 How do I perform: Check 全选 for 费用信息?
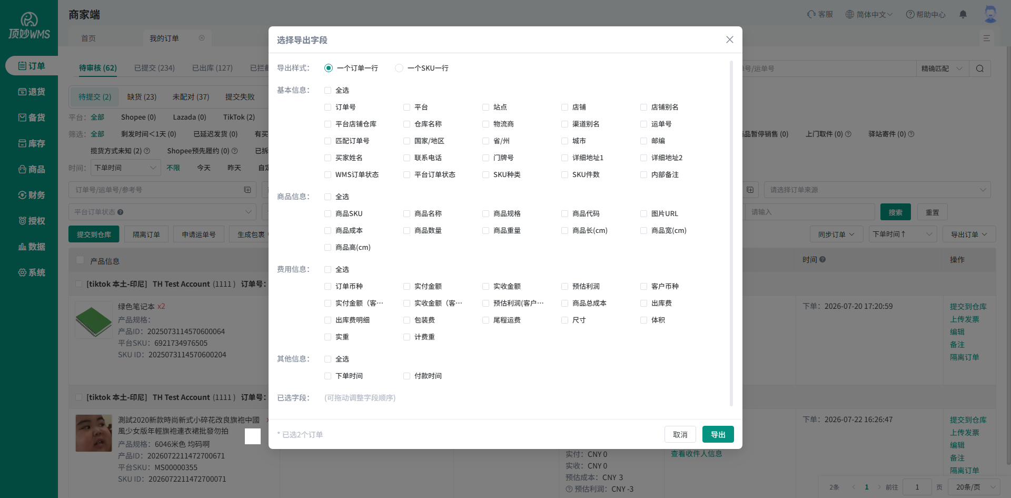[x=328, y=269]
